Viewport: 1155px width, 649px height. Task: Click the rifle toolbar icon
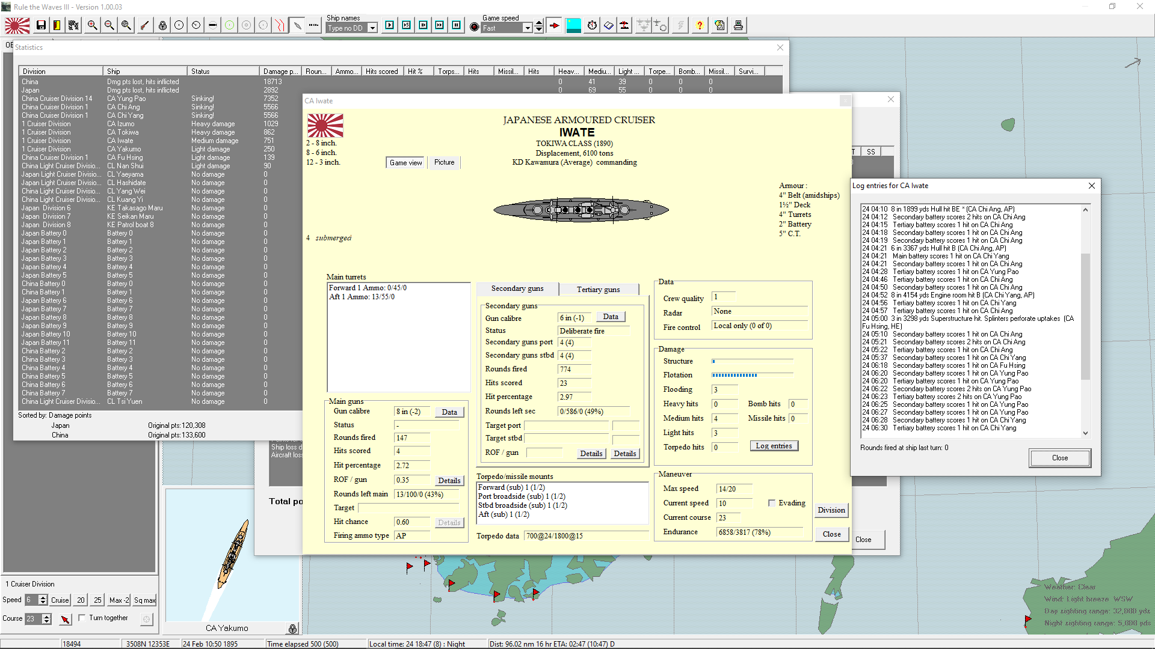144,25
